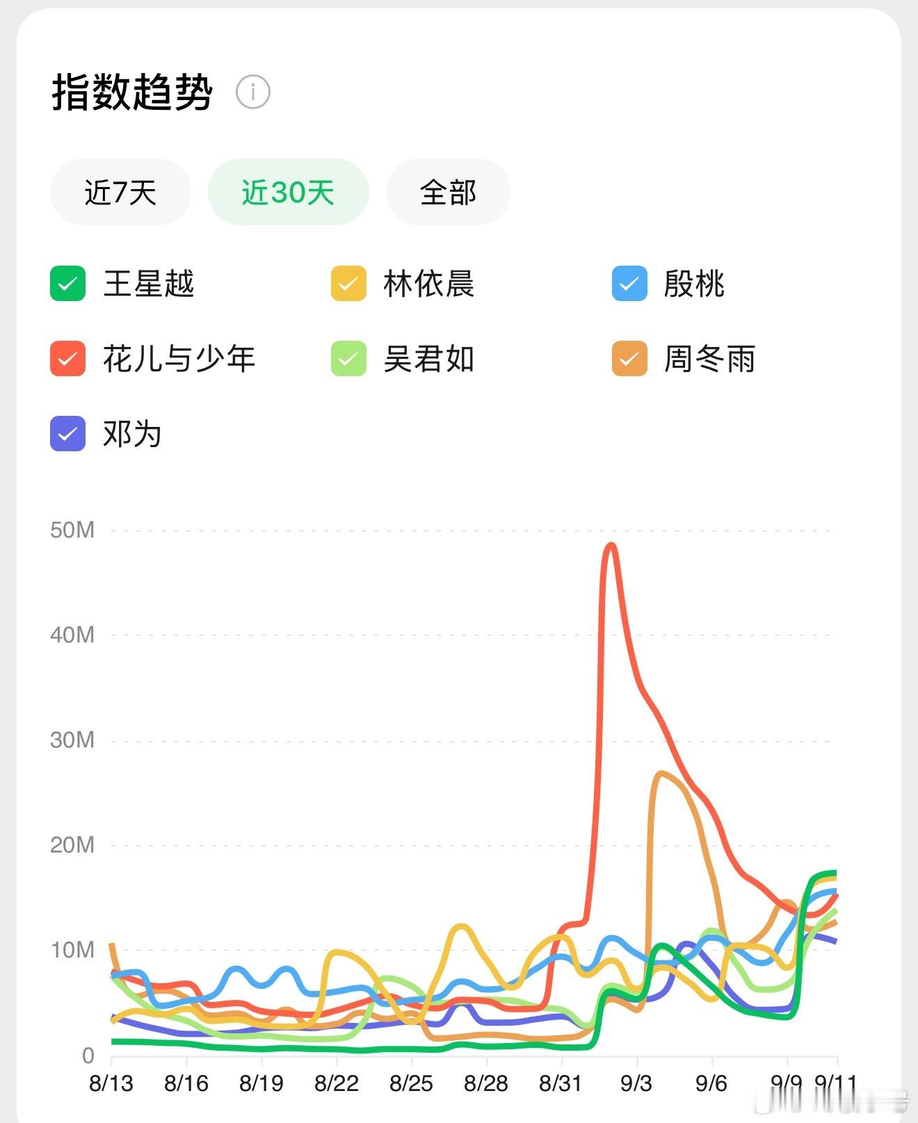Image resolution: width=918 pixels, height=1123 pixels.
Task: Toggle the blue 殷桃 checkbox
Action: point(629,284)
